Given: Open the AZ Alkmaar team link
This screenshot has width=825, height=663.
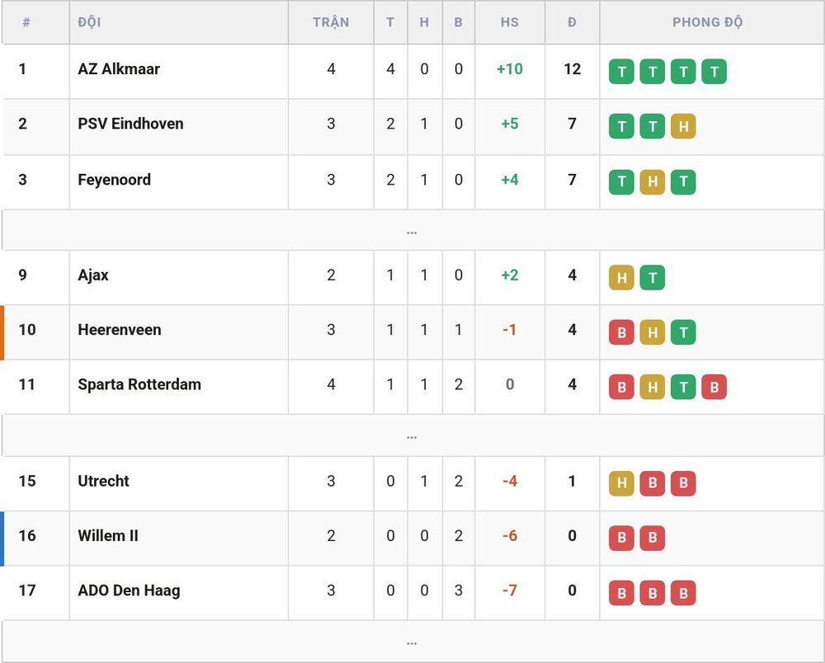Looking at the screenshot, I should [x=119, y=69].
